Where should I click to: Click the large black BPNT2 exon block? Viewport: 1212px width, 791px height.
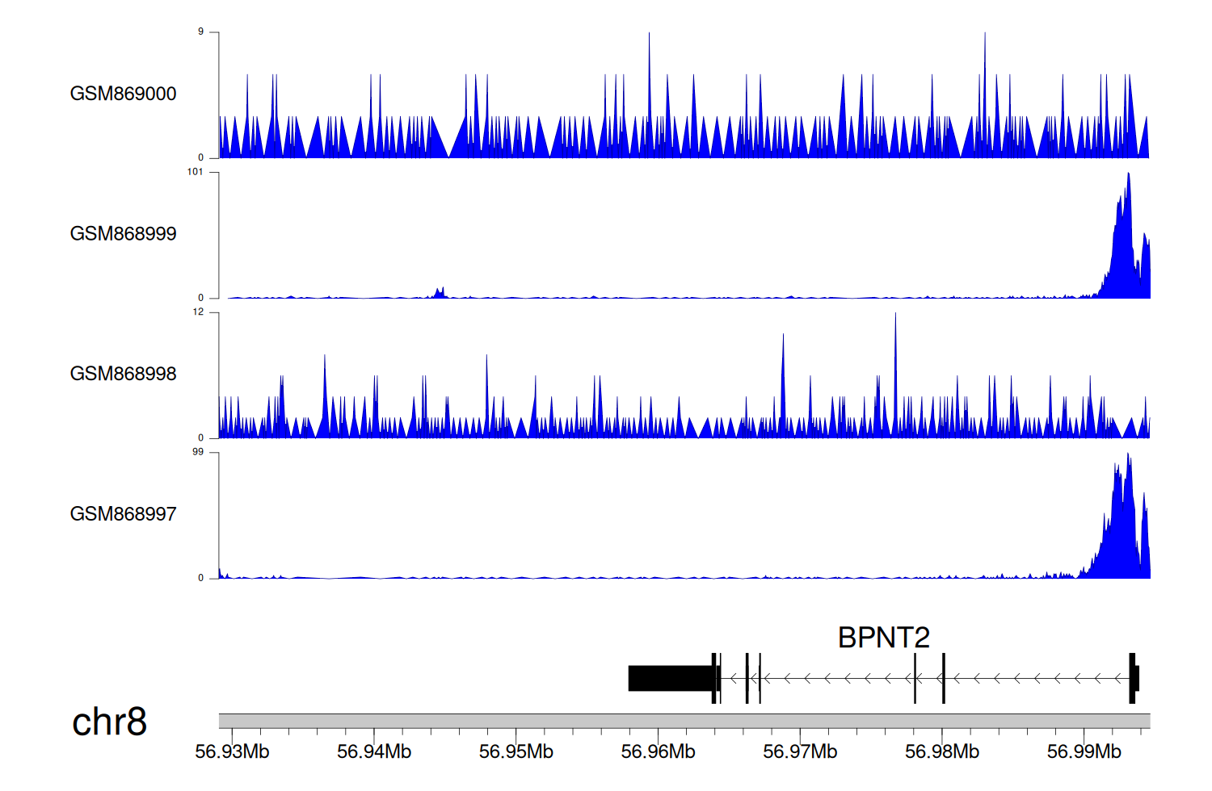click(670, 678)
